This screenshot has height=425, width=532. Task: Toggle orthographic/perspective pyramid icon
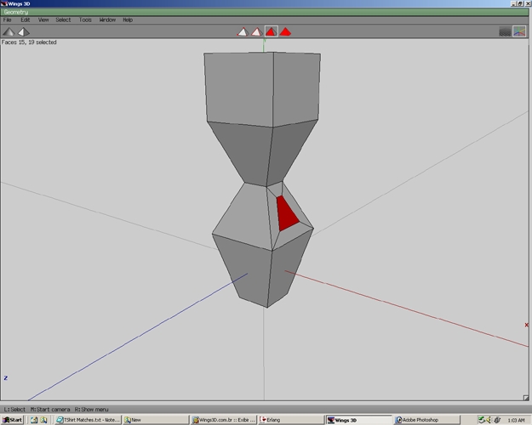24,31
